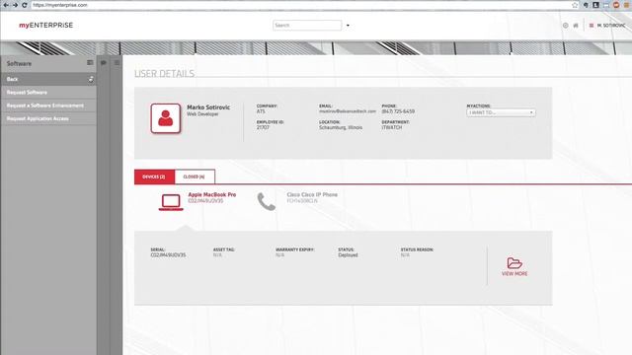Screen dimensions: 632x355
Task: Open the red menu icon beside M. Sotirovic
Action: click(x=592, y=26)
